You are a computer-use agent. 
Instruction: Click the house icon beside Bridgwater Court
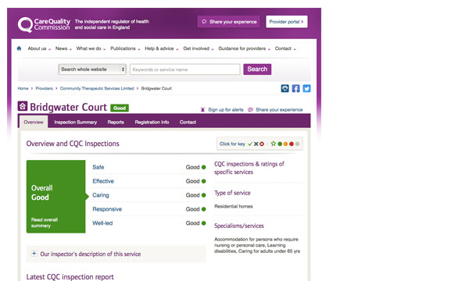[x=23, y=106]
